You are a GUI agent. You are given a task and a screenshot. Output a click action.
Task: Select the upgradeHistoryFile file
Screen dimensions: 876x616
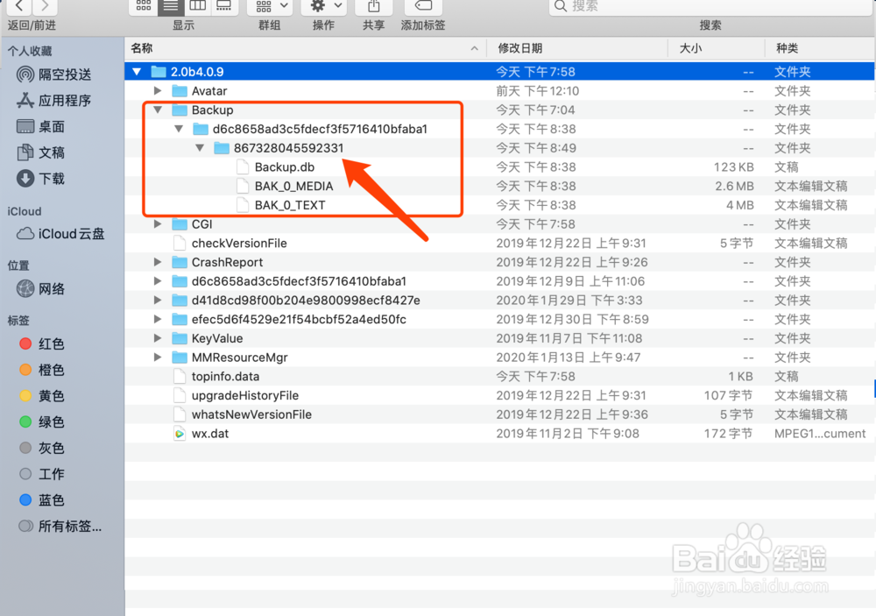pyautogui.click(x=244, y=395)
